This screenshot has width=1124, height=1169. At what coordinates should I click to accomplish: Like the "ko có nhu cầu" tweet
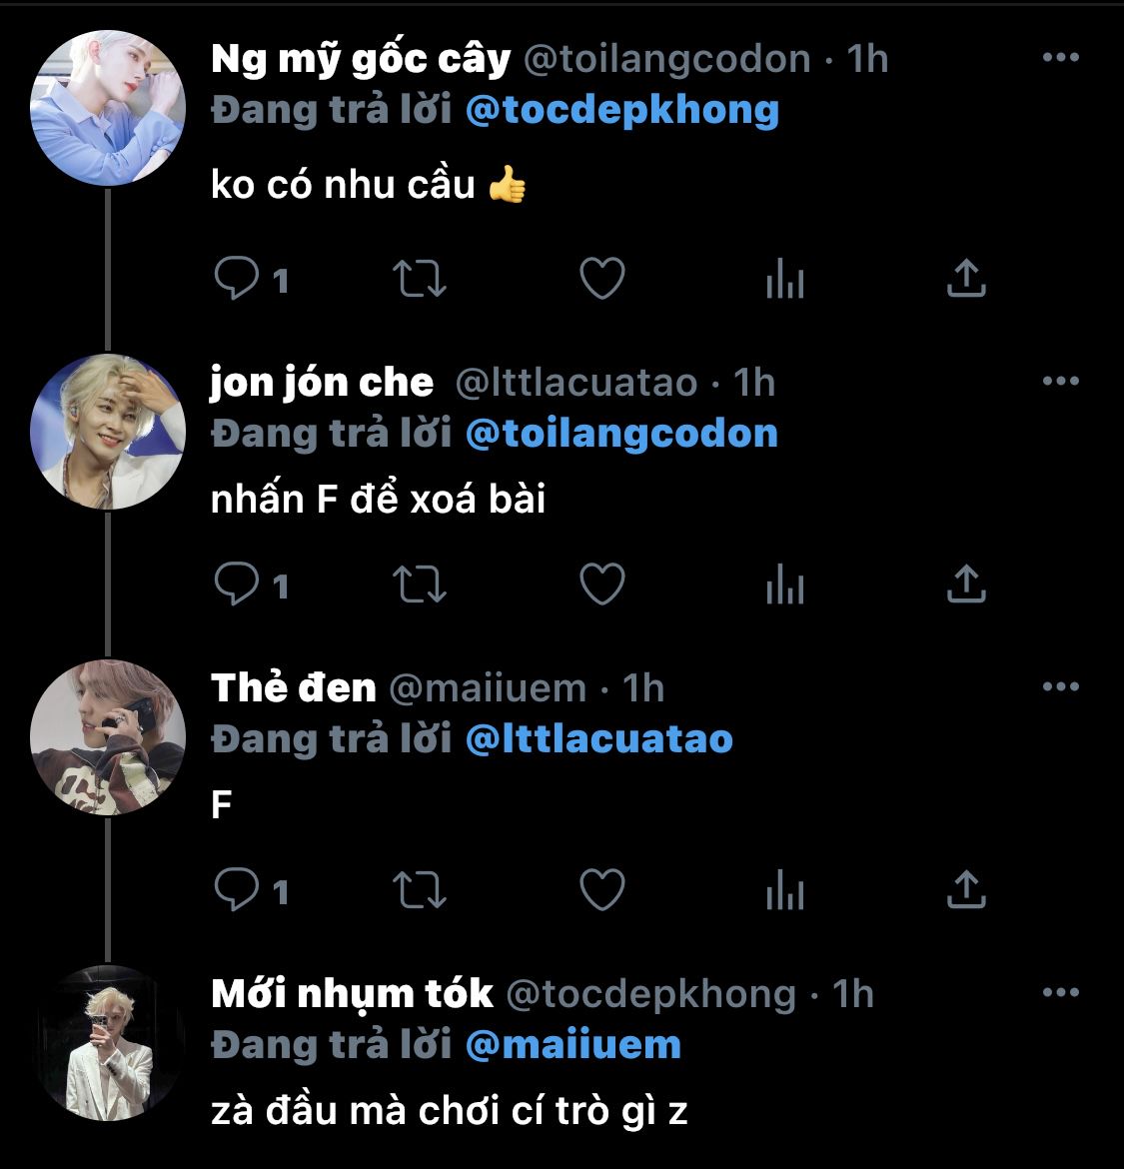coord(602,278)
